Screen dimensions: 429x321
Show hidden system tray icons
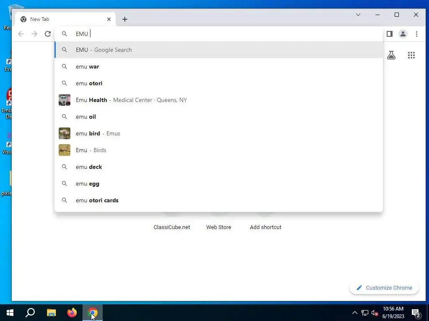pos(354,313)
